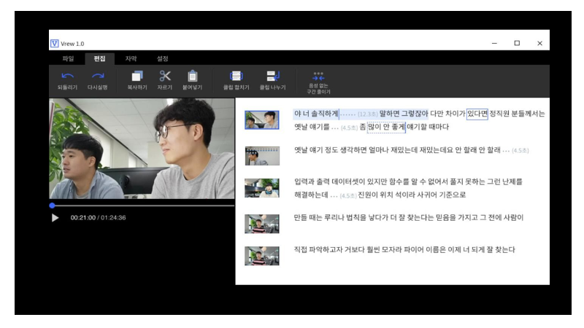Select the first clip thumbnail

[261, 120]
